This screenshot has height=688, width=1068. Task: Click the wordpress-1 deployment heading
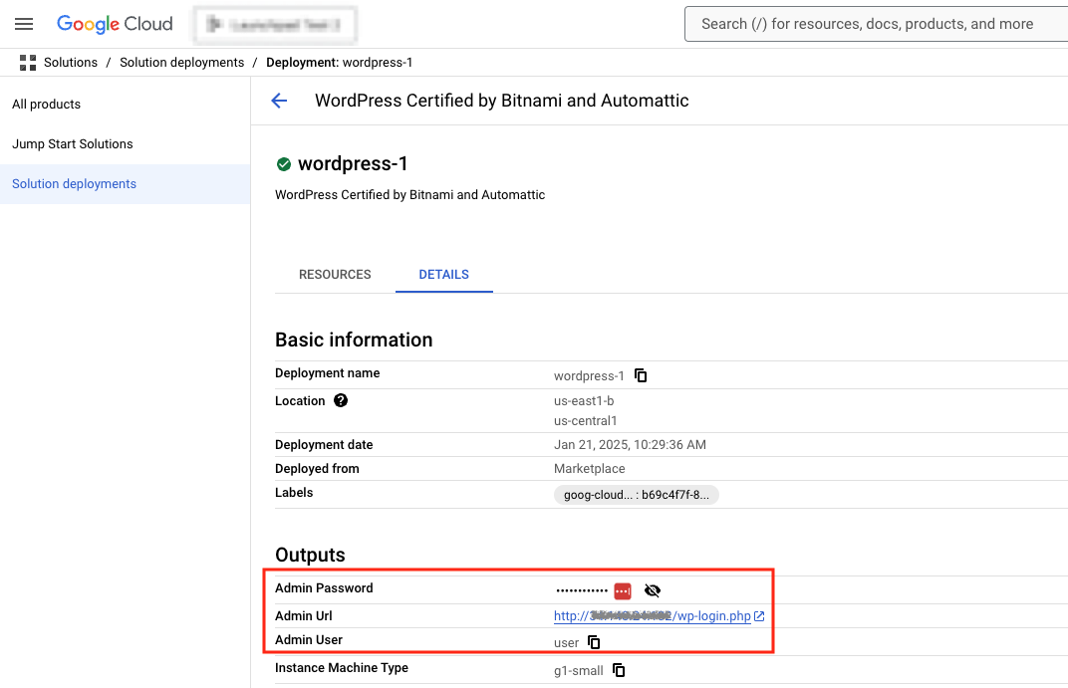[x=353, y=164]
